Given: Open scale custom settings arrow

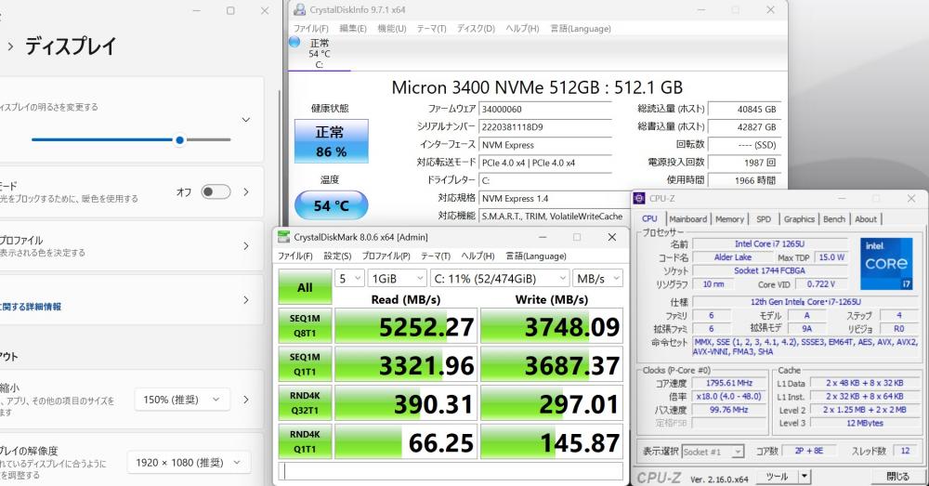Looking at the screenshot, I should coord(246,401).
